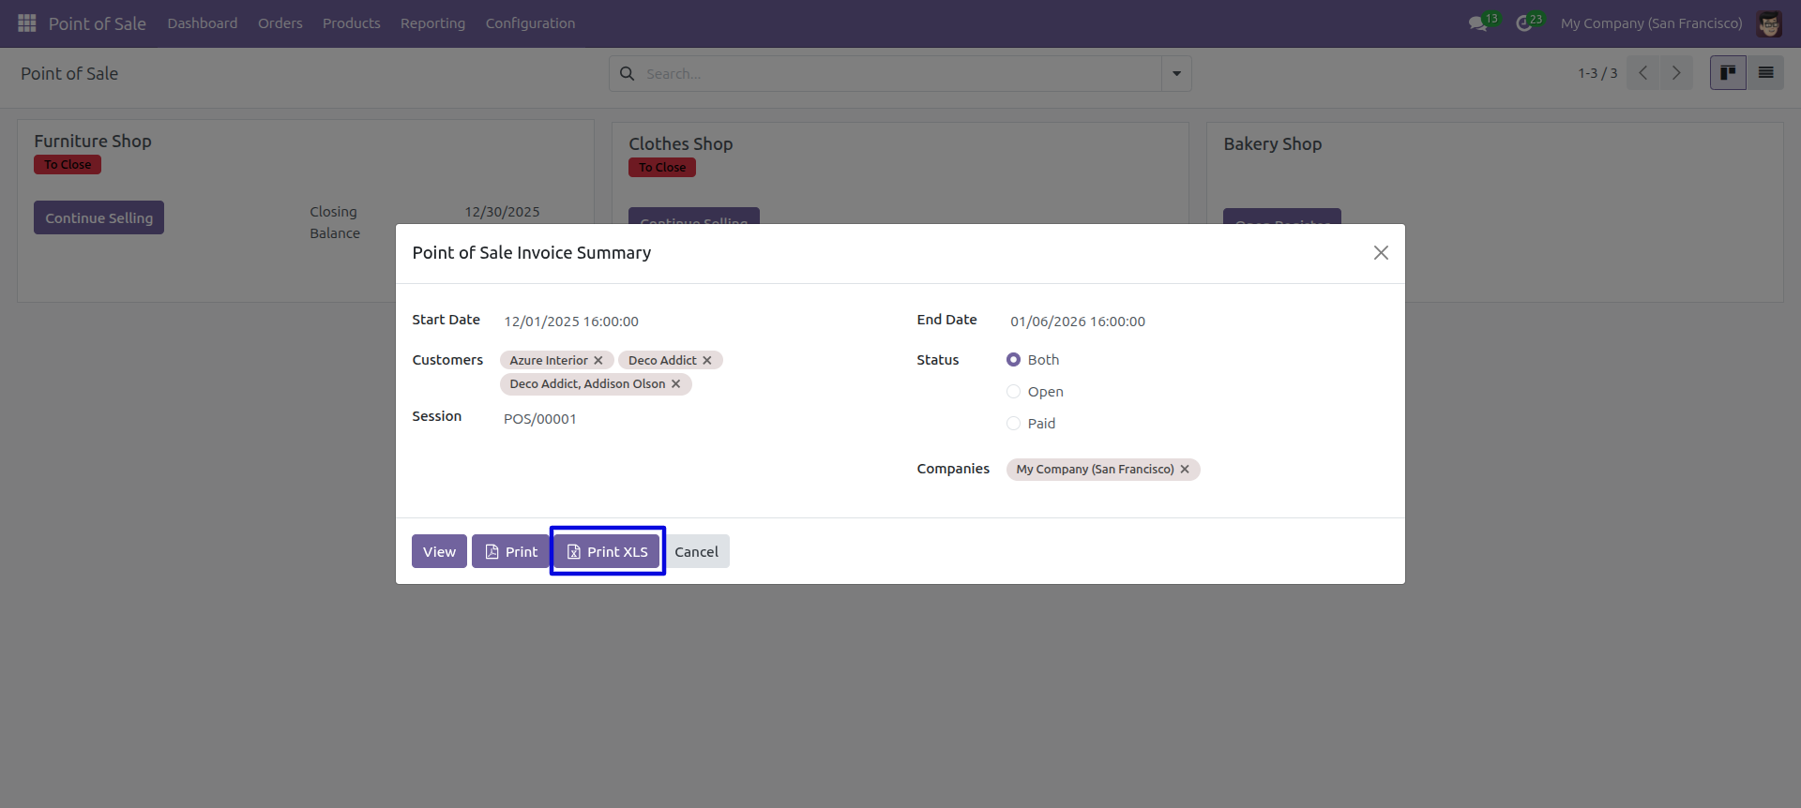Remove the Azure Interior customer tag
The image size is (1801, 808).
point(598,360)
